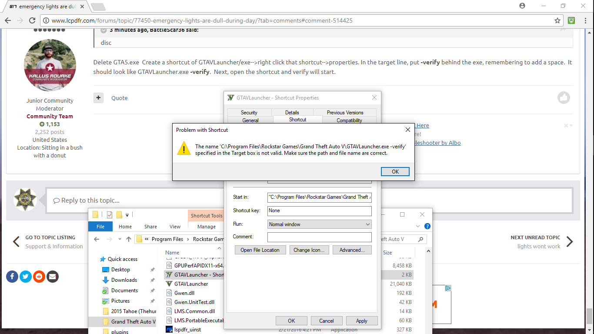Screen dimensions: 594x334
Task: Open the Chrome three-dot menu
Action: pyautogui.click(x=585, y=20)
